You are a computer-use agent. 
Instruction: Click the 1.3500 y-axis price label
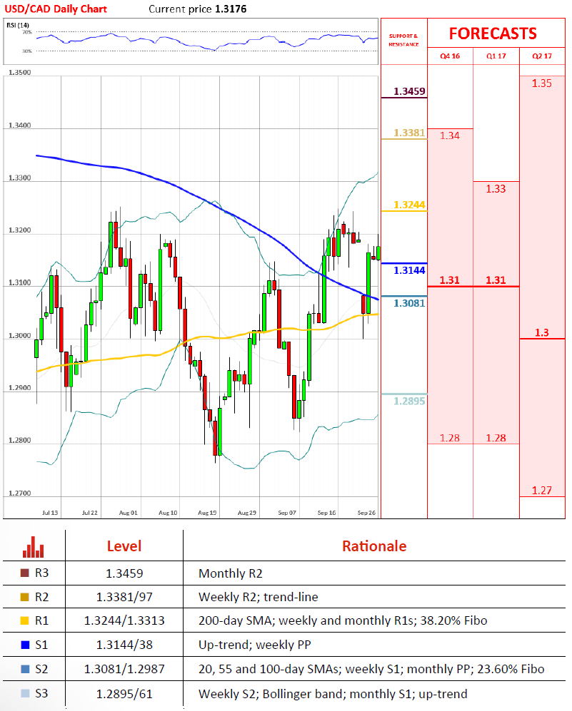[19, 73]
